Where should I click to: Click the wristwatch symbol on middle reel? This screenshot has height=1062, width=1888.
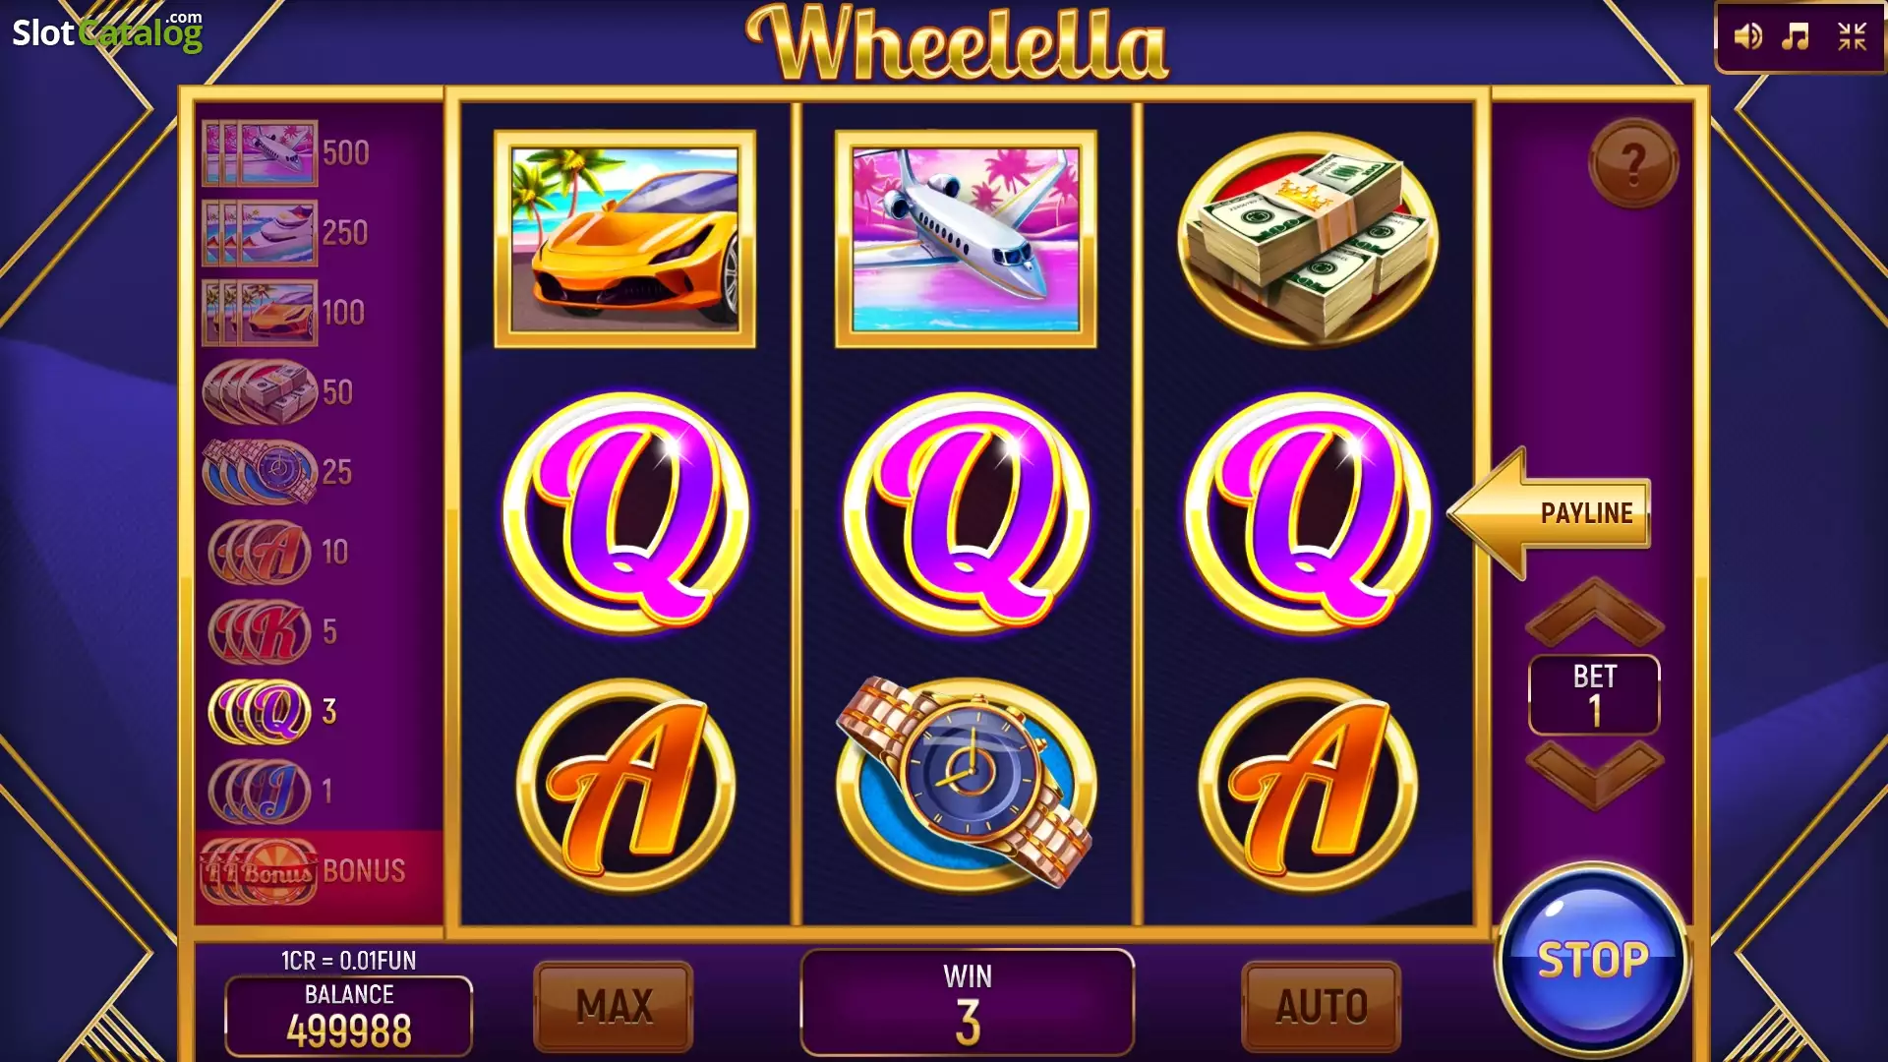(966, 784)
